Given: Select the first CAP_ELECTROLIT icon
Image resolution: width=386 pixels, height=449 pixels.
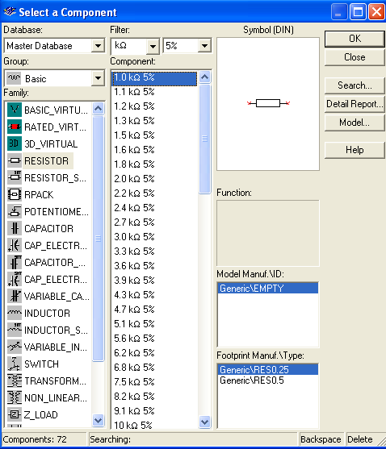Looking at the screenshot, I should (15, 245).
